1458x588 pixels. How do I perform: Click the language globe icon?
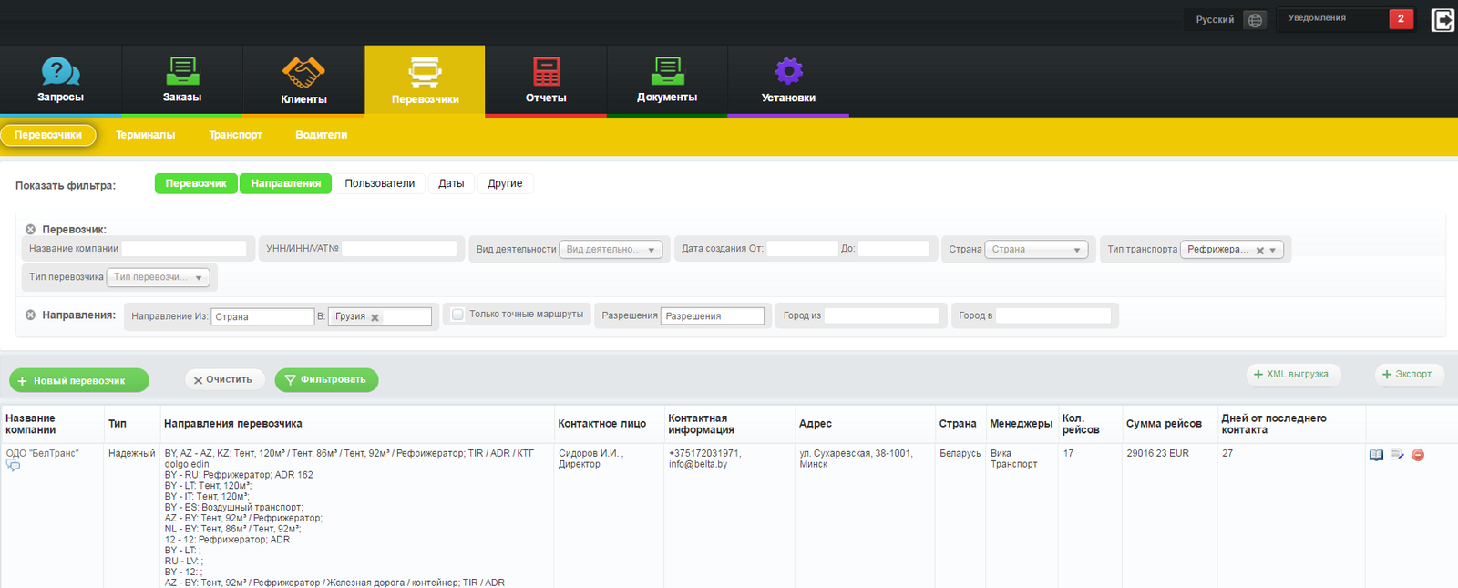coord(1255,20)
